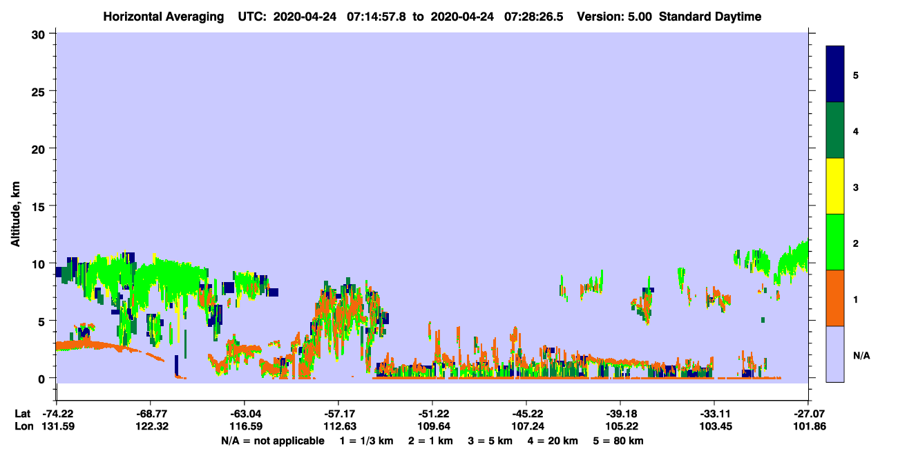Viewport: 898px width, 460px height.
Task: Click the dark blue colorbar segment labeled 5
Action: (x=835, y=74)
